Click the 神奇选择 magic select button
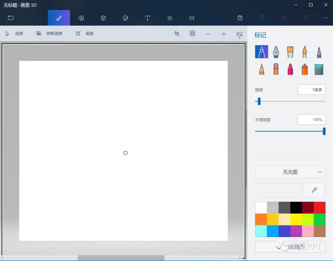This screenshot has height=261, width=333. (x=49, y=33)
